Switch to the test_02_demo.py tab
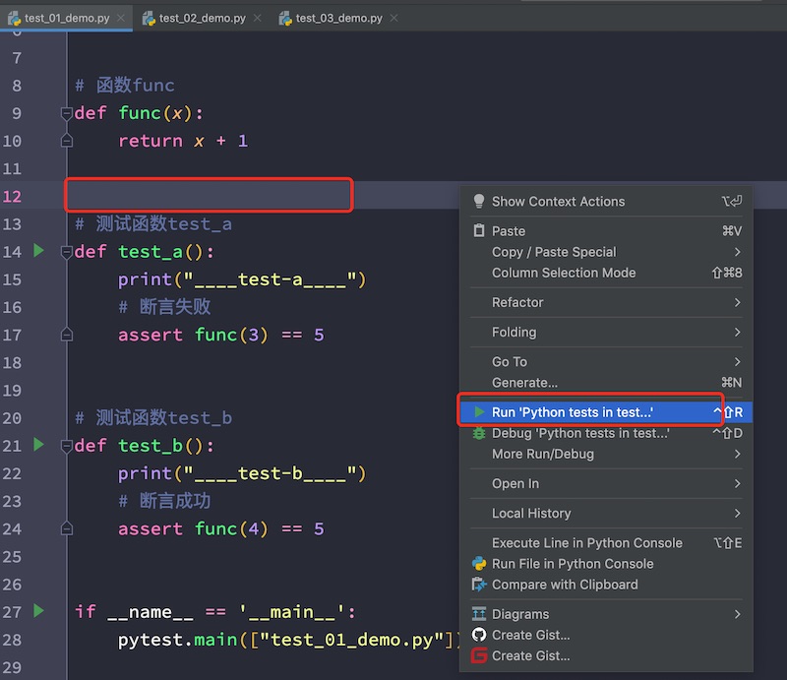The width and height of the screenshot is (787, 680). point(202,18)
